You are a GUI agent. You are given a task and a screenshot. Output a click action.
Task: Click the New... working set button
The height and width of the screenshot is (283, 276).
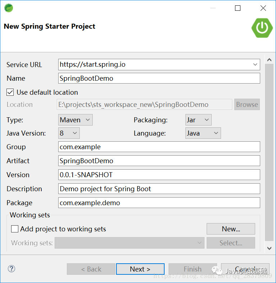231,229
